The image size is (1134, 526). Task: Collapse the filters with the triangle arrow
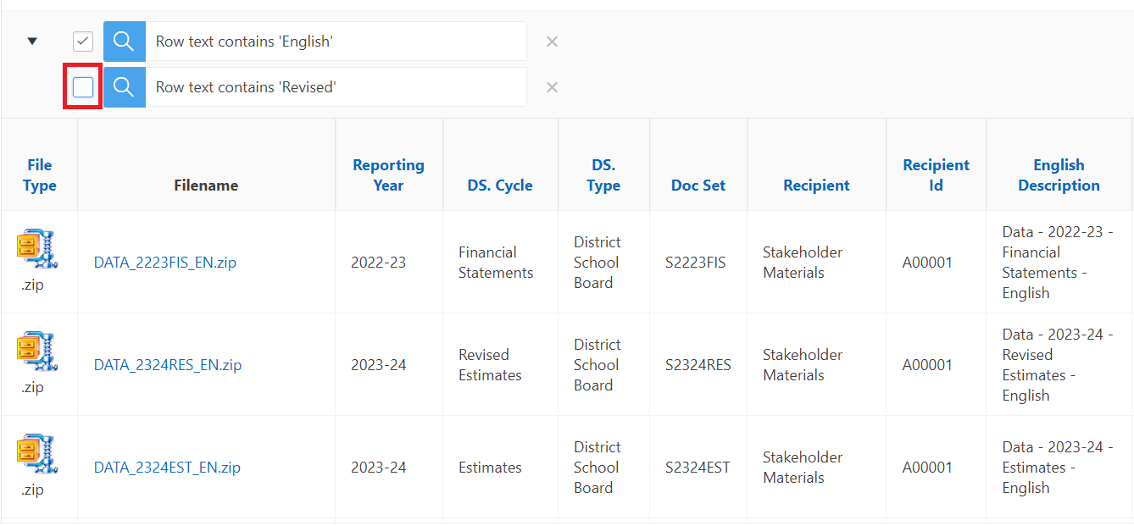click(x=32, y=42)
